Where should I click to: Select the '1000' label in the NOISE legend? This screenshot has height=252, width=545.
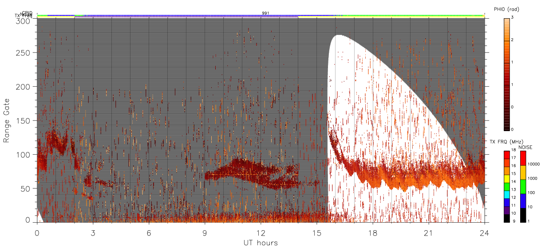click(532, 178)
